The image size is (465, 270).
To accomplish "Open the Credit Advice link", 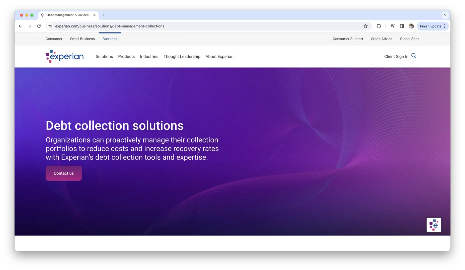I will click(x=381, y=39).
